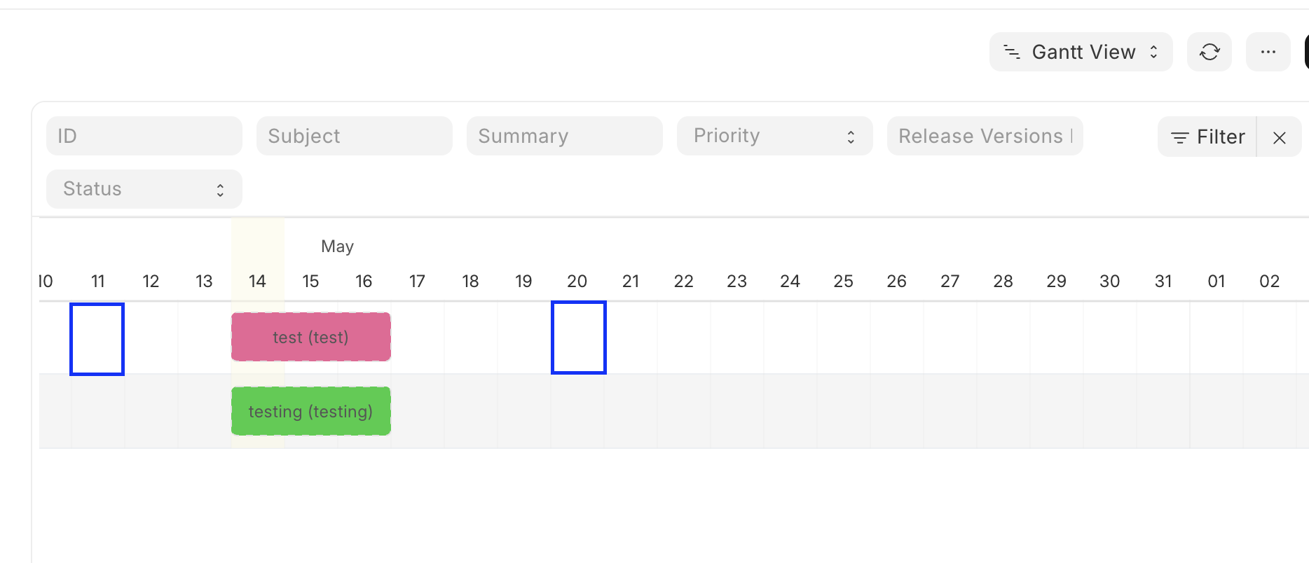Click the Filter button

1207,137
